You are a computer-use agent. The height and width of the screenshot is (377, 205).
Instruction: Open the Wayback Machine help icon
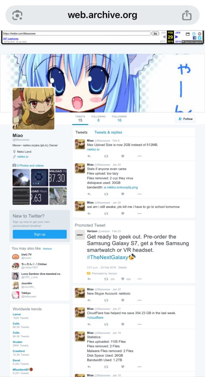point(194,34)
